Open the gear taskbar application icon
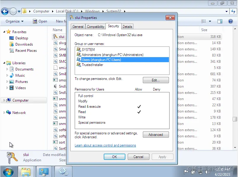This screenshot has height=177, width=238. 63,172
